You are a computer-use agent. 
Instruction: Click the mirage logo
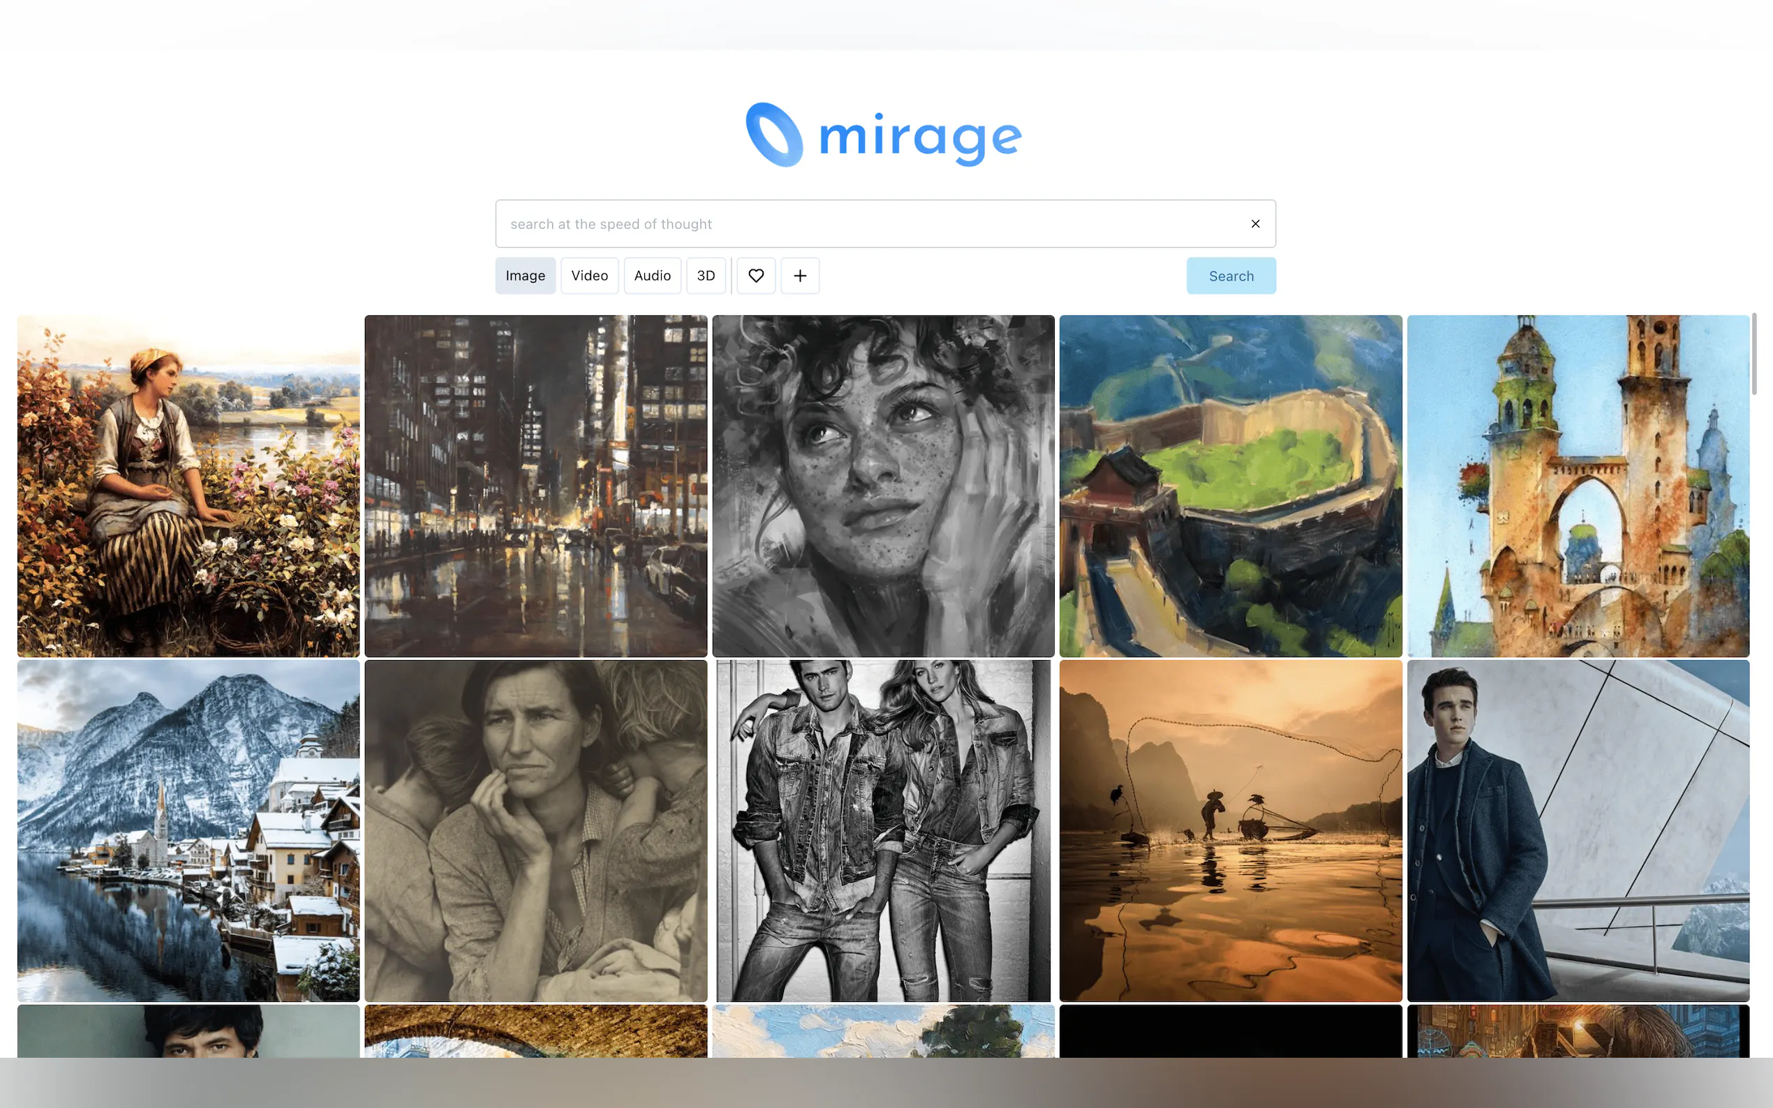[884, 135]
